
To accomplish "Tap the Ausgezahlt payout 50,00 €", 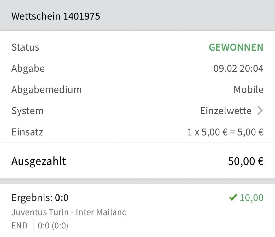I will point(246,161).
